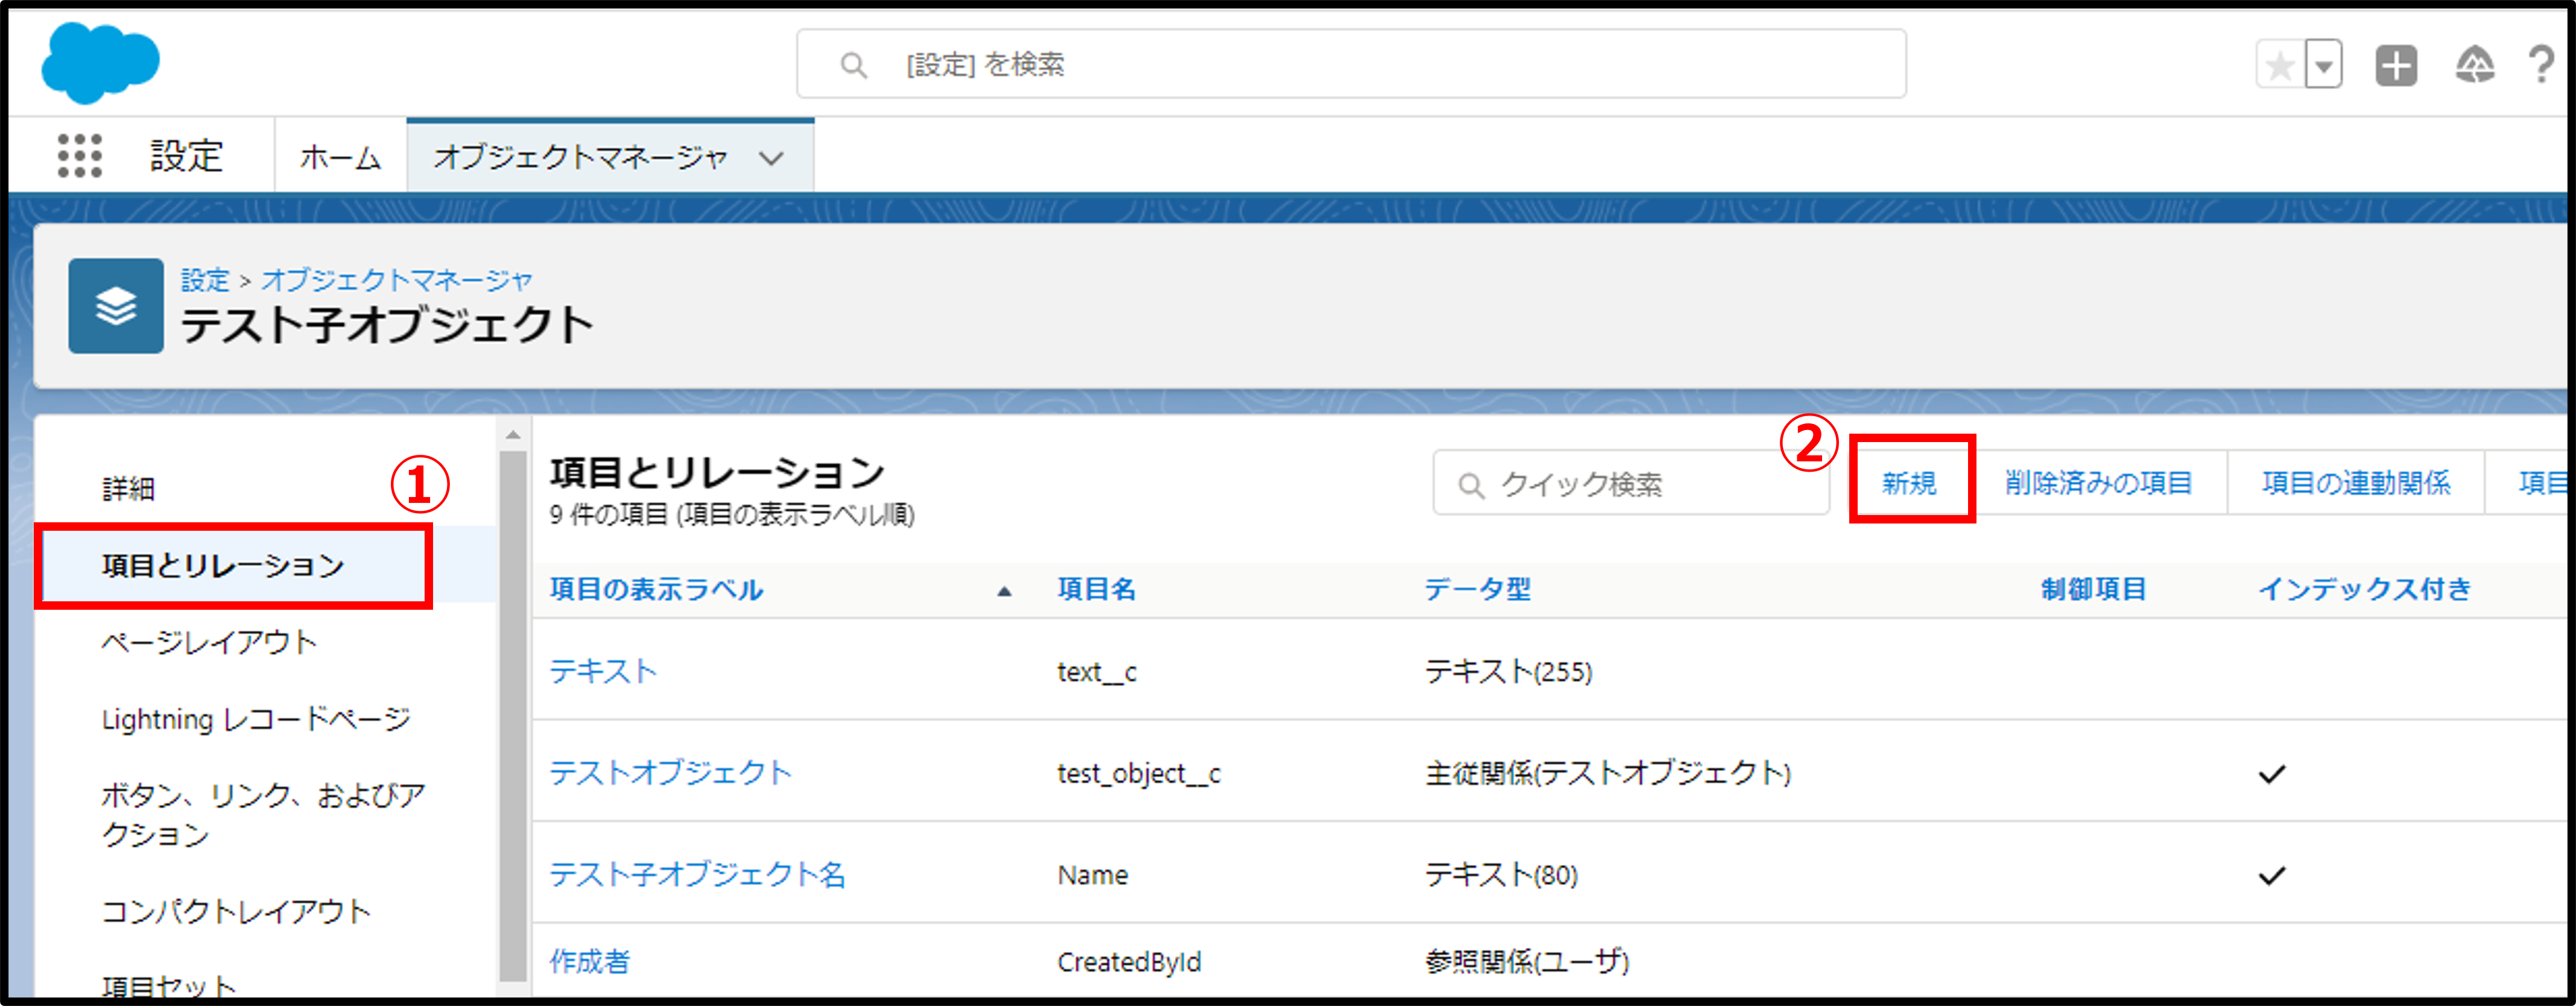Click the custom object layers icon

pyautogui.click(x=116, y=306)
